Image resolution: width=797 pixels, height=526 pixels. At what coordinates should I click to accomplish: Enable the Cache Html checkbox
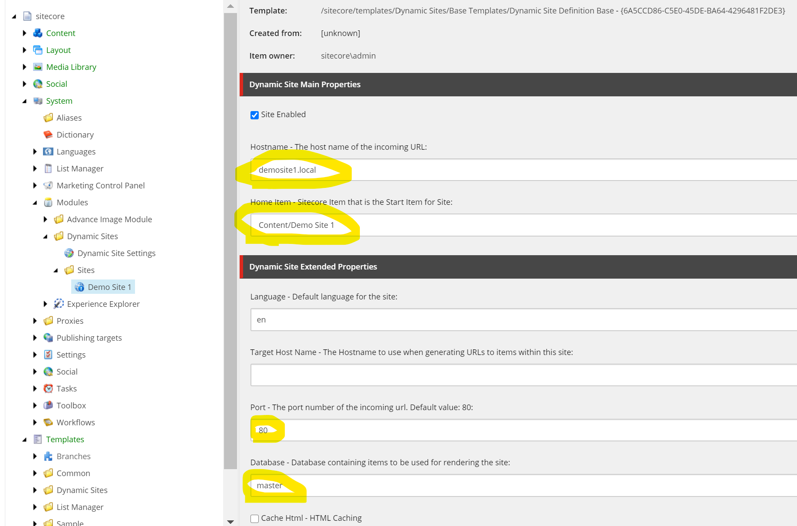[254, 519]
